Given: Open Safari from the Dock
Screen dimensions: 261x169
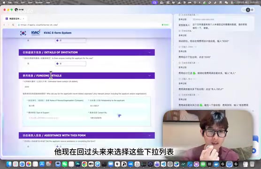Looking at the screenshot, I should pos(22,164).
